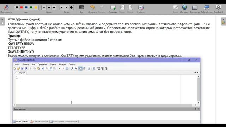Close the 24.pas document tab
226x127 pixels.
coord(198,73)
